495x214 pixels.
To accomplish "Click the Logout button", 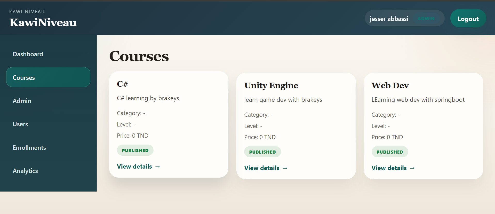I will pyautogui.click(x=468, y=19).
